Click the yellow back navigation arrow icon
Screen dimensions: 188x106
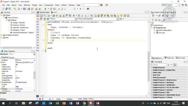(x=74, y=9)
